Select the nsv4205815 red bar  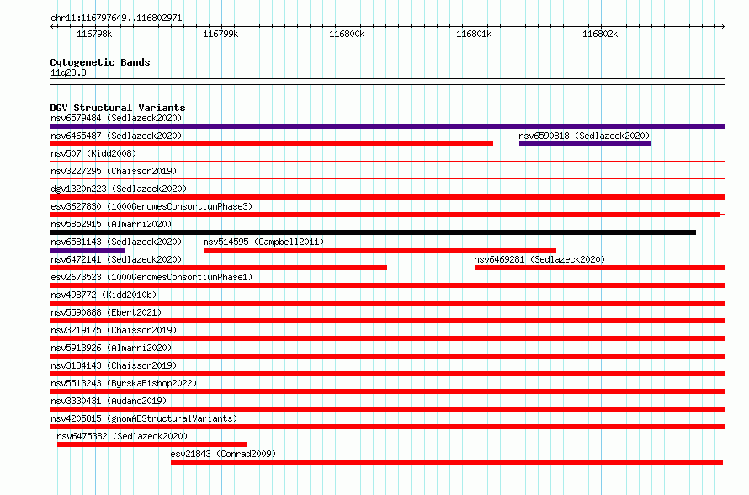387,427
